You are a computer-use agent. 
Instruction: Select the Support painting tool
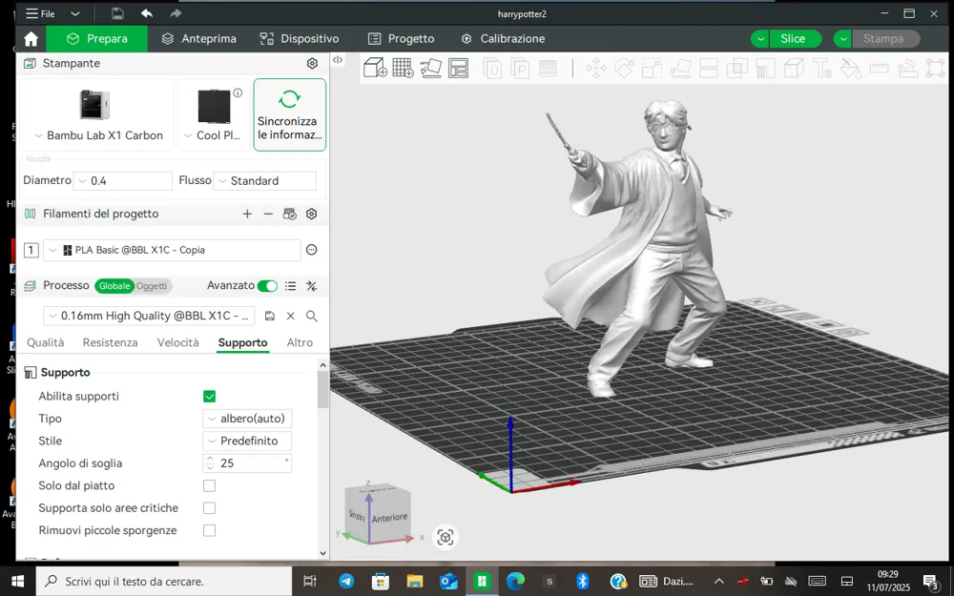click(765, 68)
